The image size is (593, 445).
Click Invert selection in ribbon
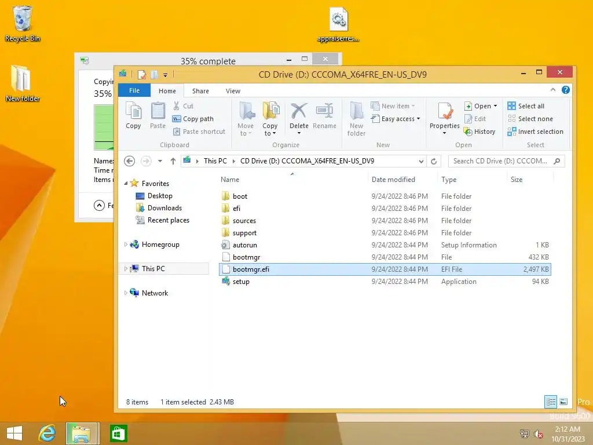coord(536,132)
